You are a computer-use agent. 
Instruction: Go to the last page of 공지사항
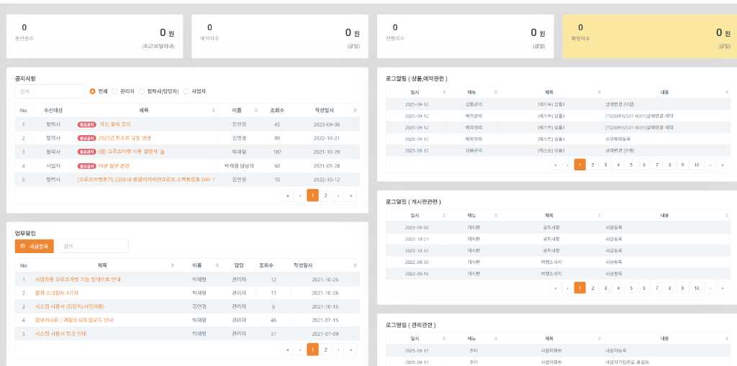coord(351,195)
